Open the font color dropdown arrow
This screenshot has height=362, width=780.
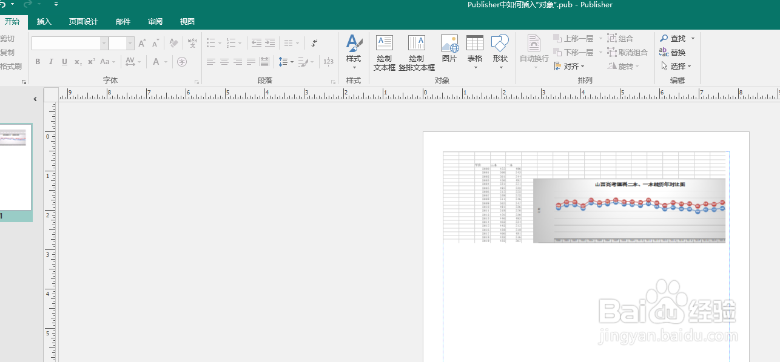[x=166, y=62]
